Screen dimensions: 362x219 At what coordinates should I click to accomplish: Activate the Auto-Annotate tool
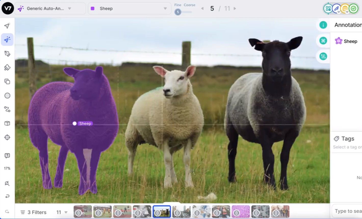click(x=7, y=39)
